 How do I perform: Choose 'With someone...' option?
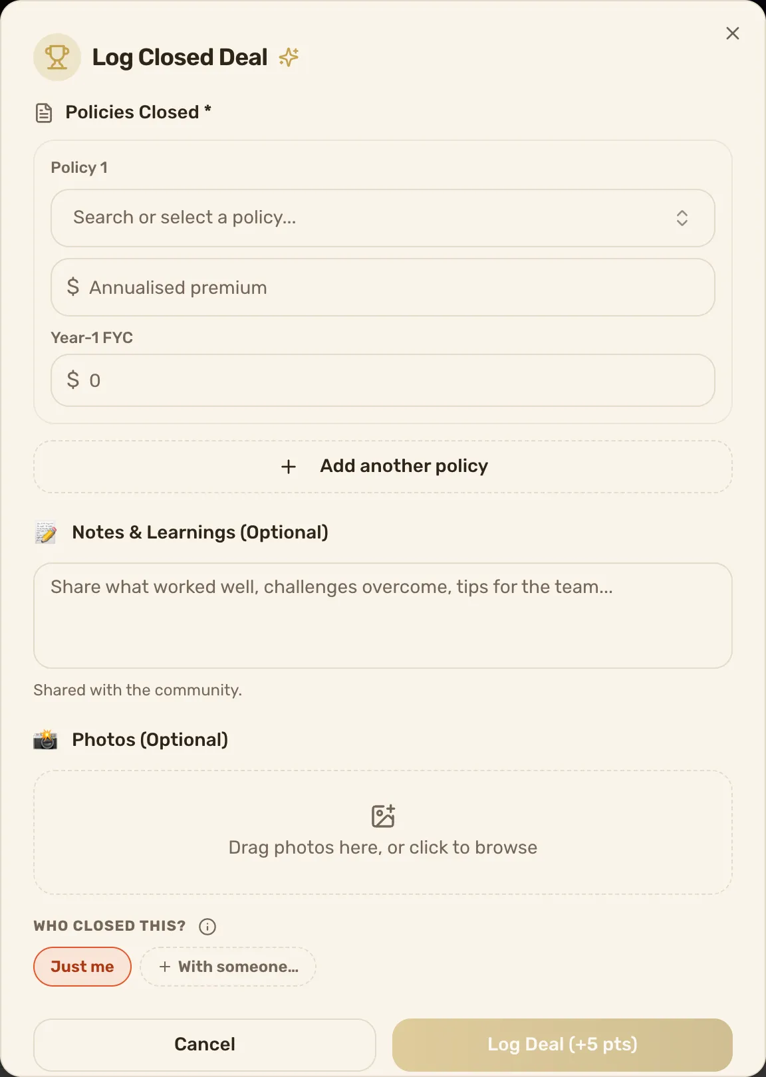pos(228,967)
